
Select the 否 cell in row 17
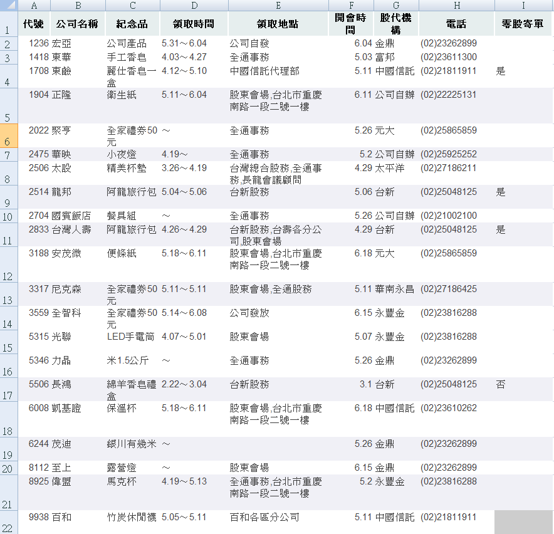tap(523, 389)
